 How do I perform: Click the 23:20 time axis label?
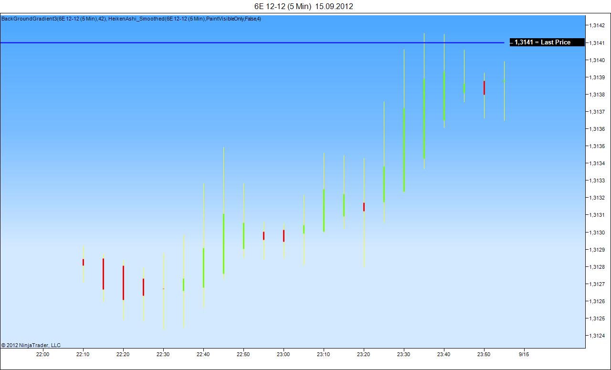[364, 354]
